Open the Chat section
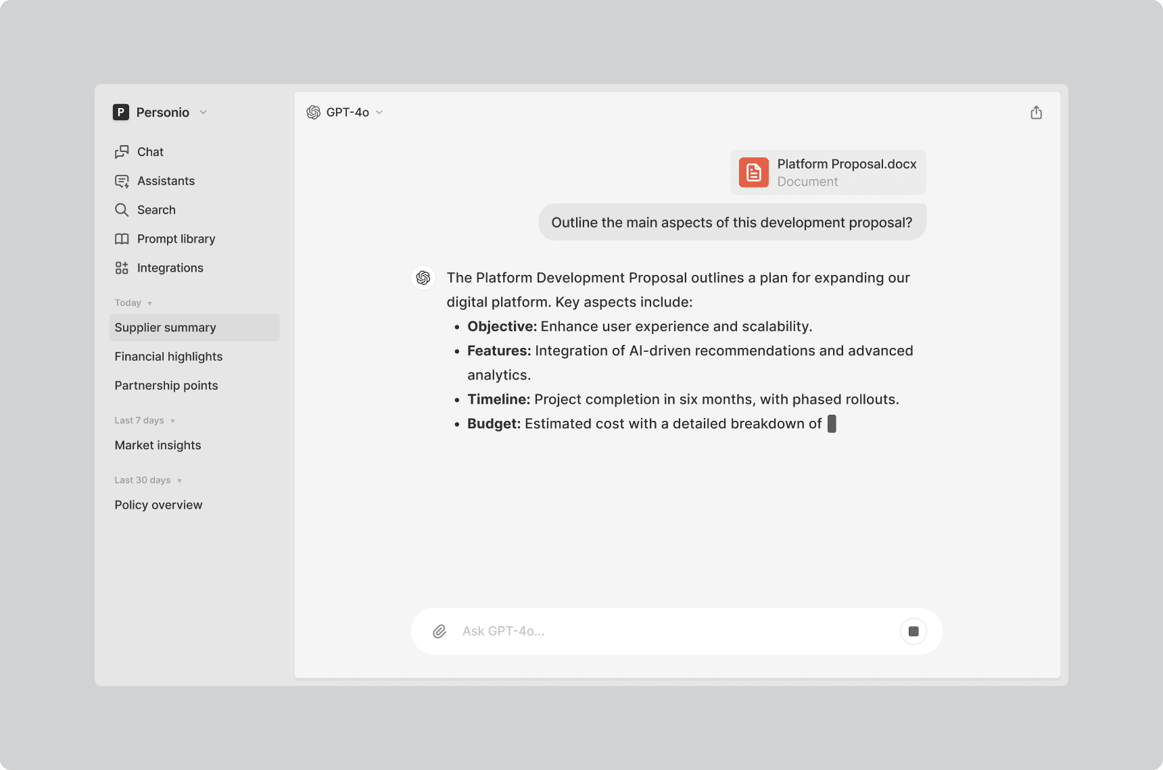 point(150,152)
